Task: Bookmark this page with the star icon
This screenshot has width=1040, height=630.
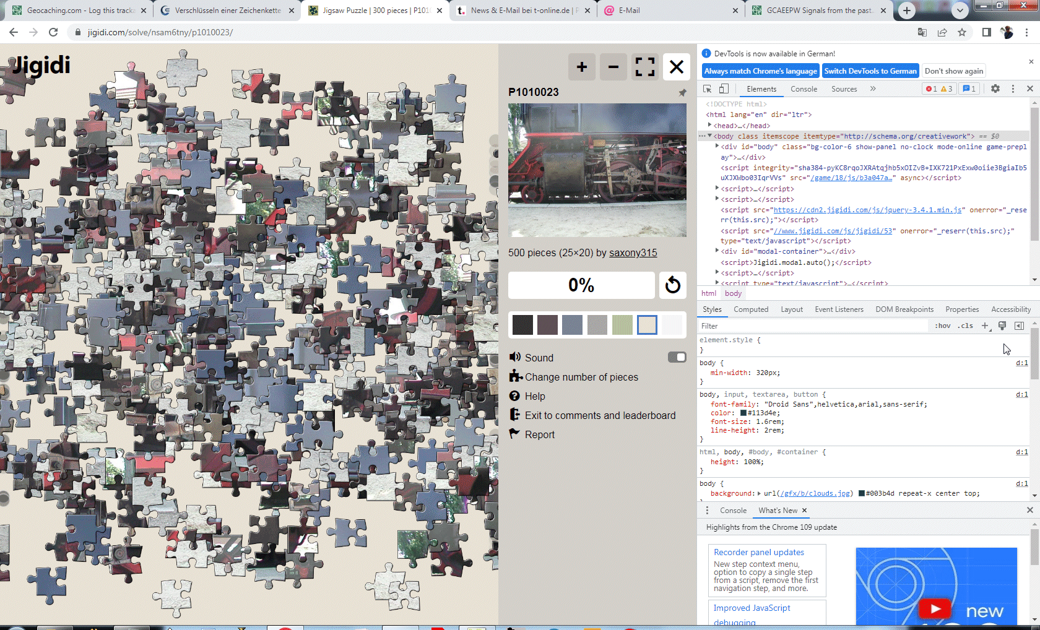Action: point(962,32)
